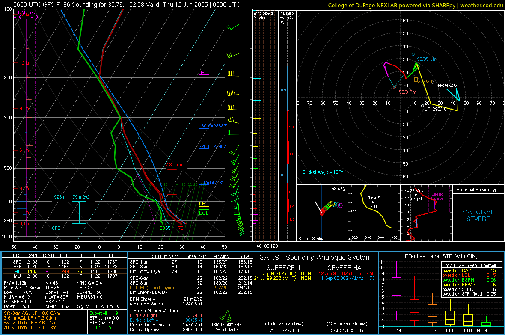Click the red Bunkers right-mover circle on hodograph
The image size is (505, 335).
(x=394, y=87)
